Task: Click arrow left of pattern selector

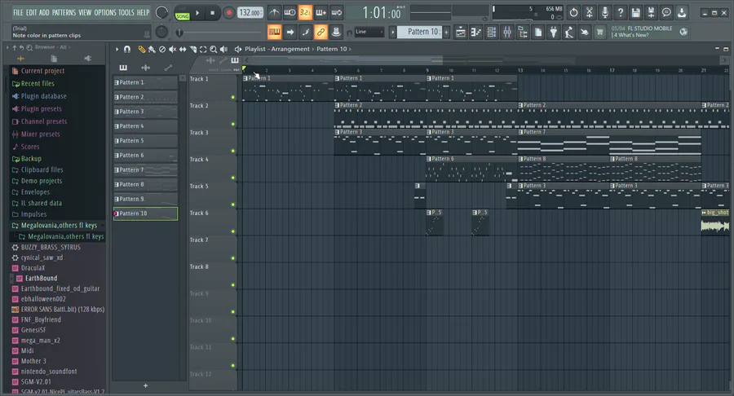Action: tap(392, 33)
